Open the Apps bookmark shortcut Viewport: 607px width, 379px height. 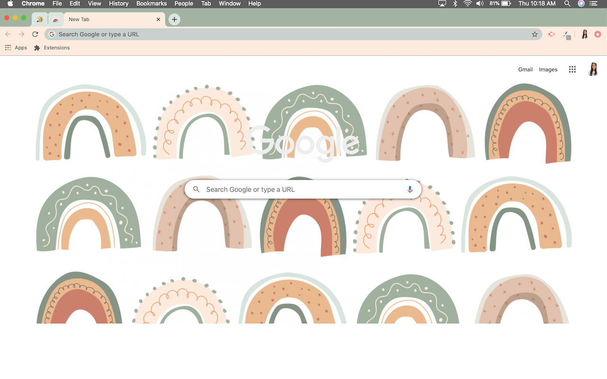[x=16, y=48]
